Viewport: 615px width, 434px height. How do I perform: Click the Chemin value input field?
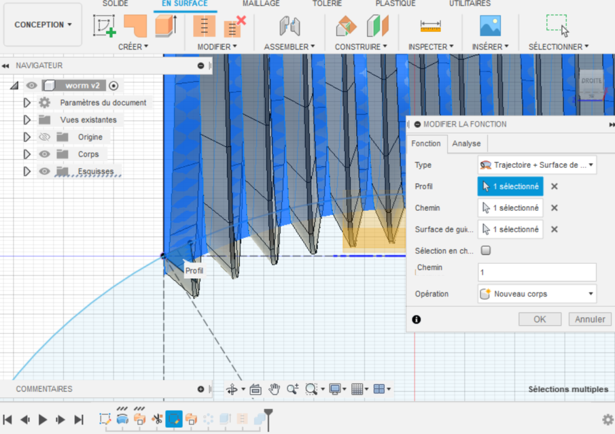[536, 272]
